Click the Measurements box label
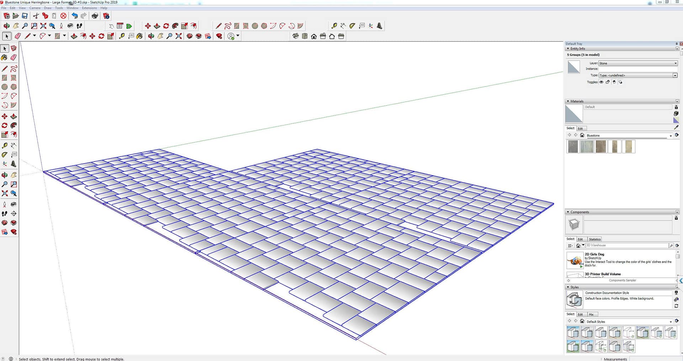Image resolution: width=683 pixels, height=361 pixels. click(615, 359)
